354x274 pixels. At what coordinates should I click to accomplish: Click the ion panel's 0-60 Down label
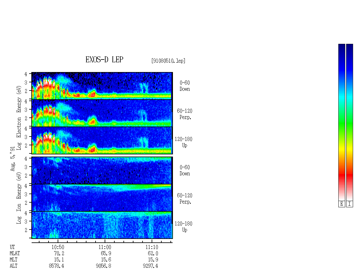click(x=185, y=170)
